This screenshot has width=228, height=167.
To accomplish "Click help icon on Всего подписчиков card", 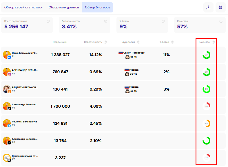I will [x=48, y=21].
